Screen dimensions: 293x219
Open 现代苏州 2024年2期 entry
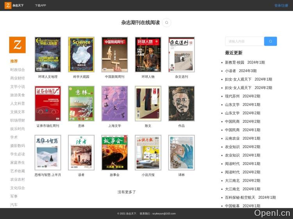tap(242, 96)
